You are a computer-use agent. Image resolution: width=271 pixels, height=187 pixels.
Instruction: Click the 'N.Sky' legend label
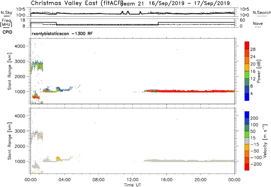click(6, 12)
